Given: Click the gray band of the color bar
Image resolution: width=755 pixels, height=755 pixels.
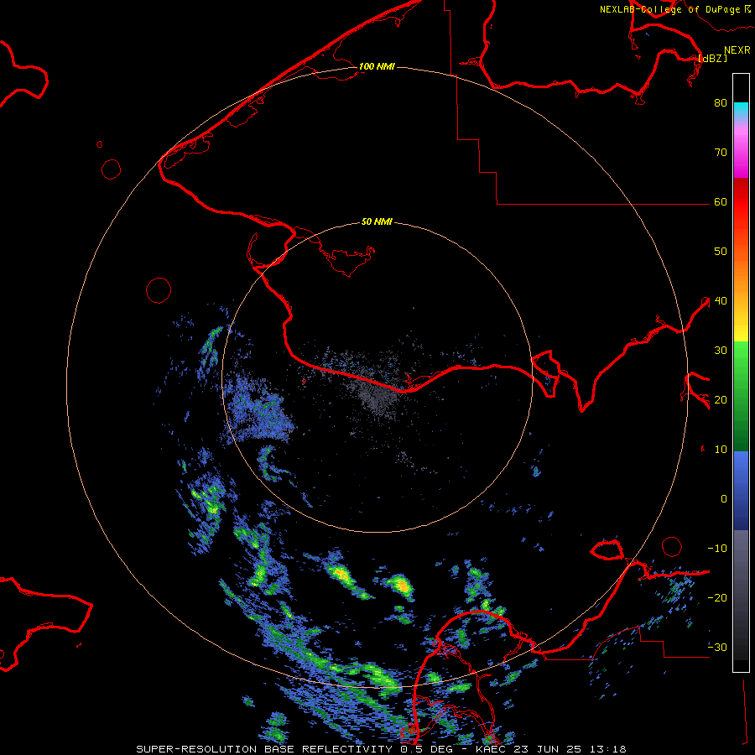Looking at the screenshot, I should (741, 595).
